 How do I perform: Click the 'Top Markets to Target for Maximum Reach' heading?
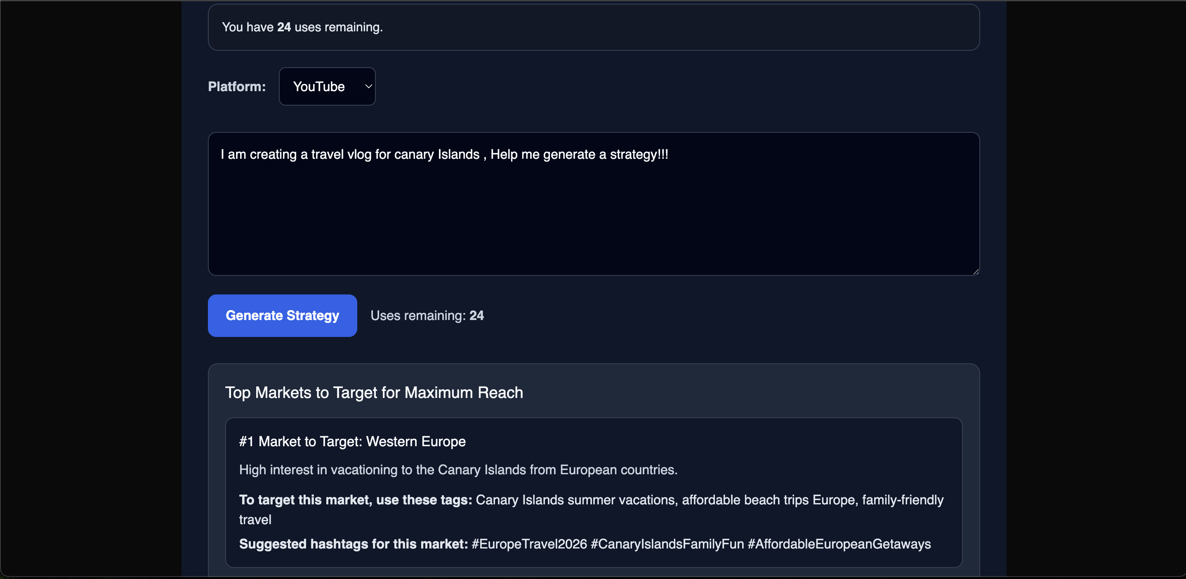pyautogui.click(x=374, y=393)
